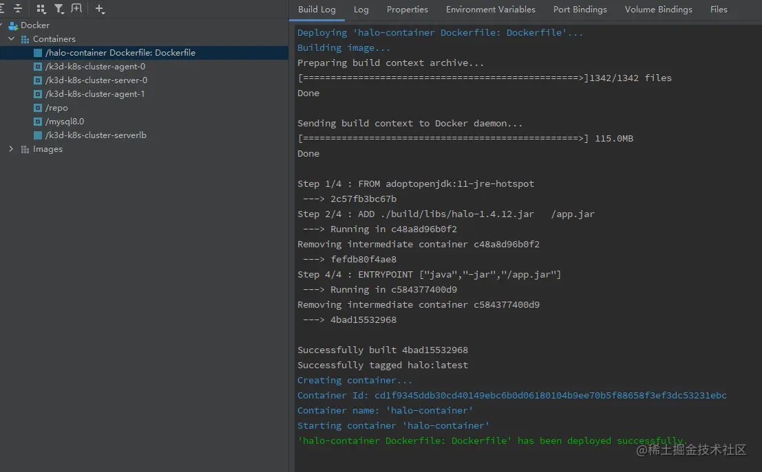The height and width of the screenshot is (472, 762).
Task: Click 'Successfully built 4bad15532968' log line
Action: point(383,350)
